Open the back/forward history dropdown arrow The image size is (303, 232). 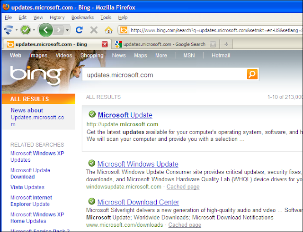click(67, 30)
